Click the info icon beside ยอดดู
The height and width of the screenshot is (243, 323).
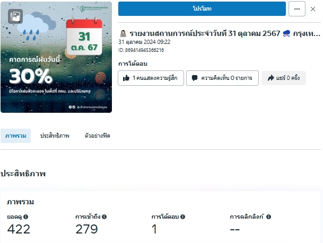click(x=26, y=217)
